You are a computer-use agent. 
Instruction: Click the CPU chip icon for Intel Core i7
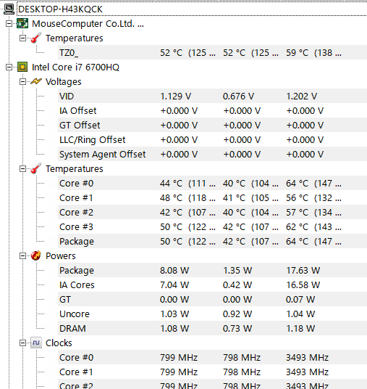coord(22,67)
